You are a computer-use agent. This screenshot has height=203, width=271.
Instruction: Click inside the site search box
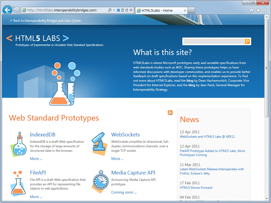212,41
